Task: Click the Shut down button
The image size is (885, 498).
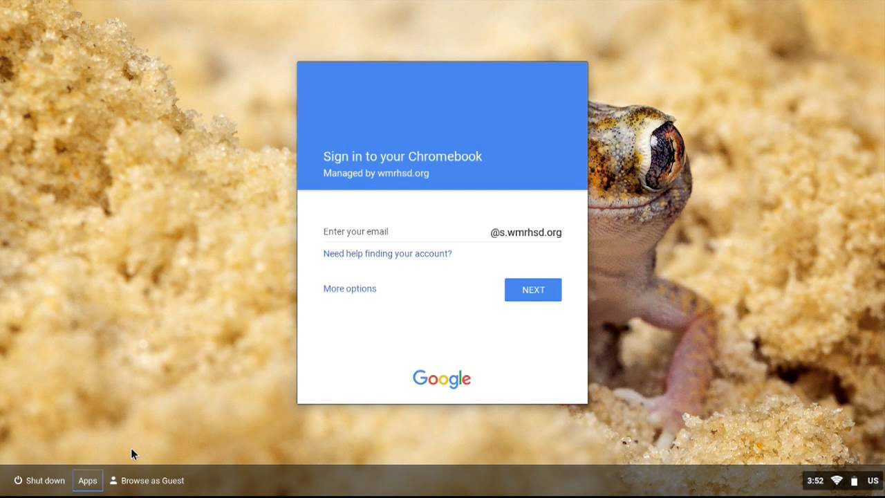Action: tap(39, 481)
